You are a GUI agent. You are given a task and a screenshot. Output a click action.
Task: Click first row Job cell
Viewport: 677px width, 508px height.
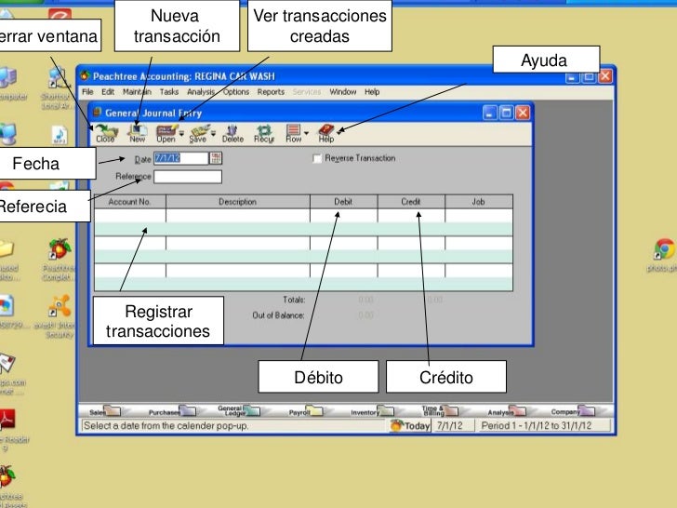(x=479, y=216)
